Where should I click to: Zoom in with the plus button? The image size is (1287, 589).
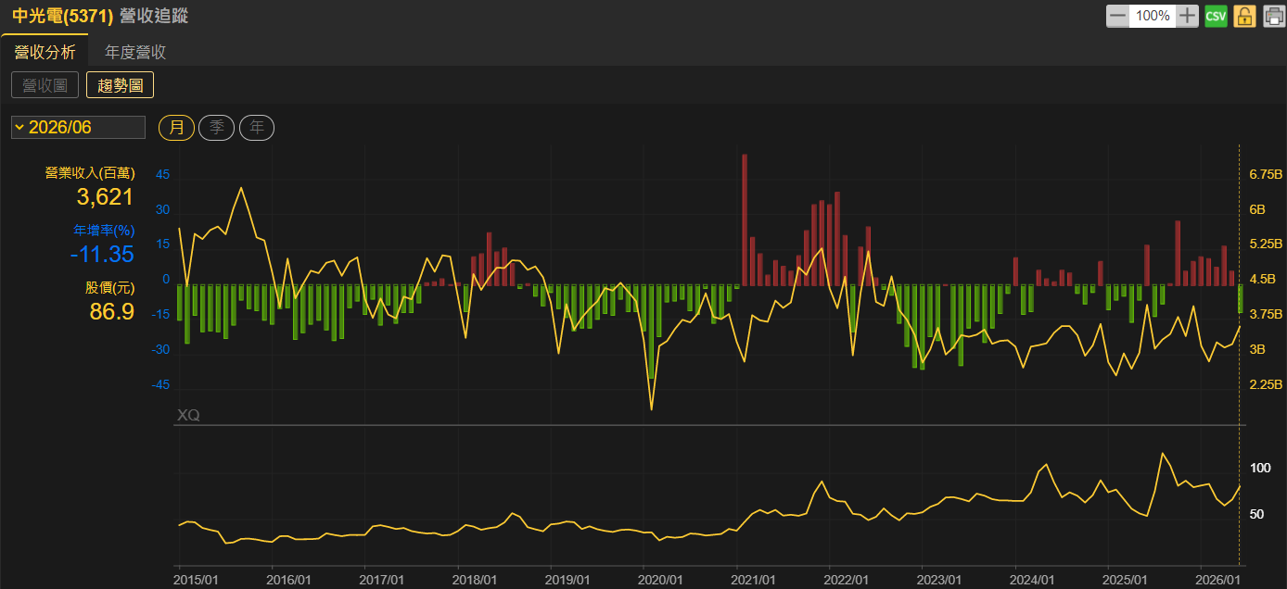(1188, 16)
